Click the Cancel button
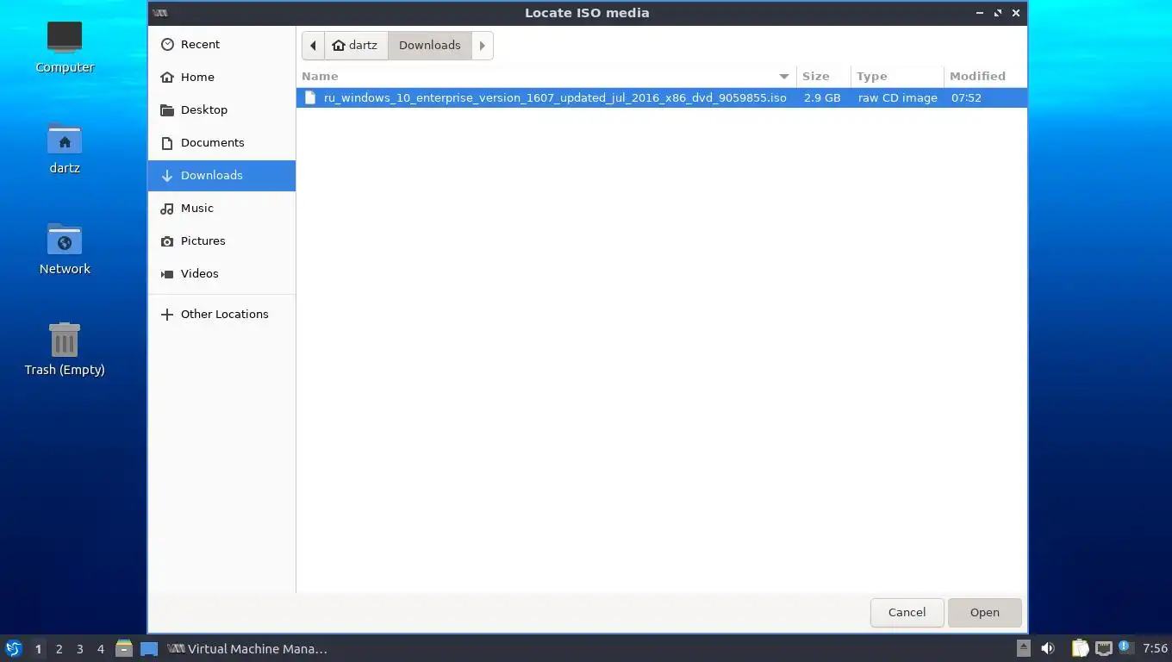 coord(907,612)
